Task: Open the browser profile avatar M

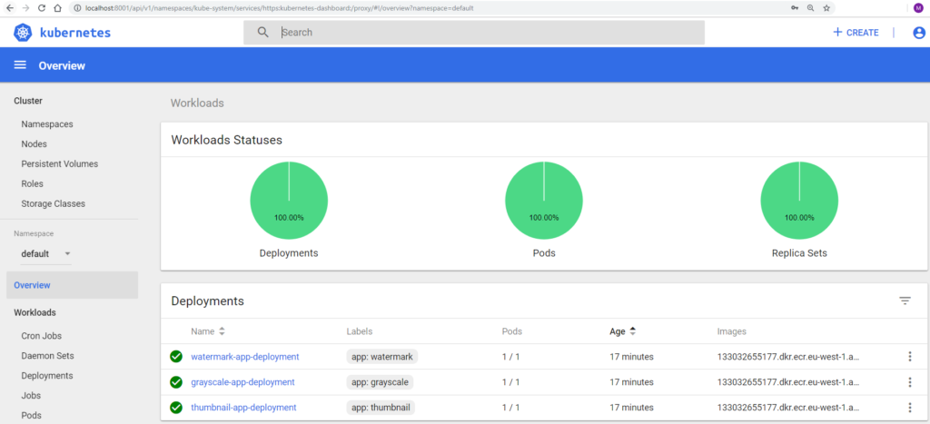Action: (x=918, y=7)
